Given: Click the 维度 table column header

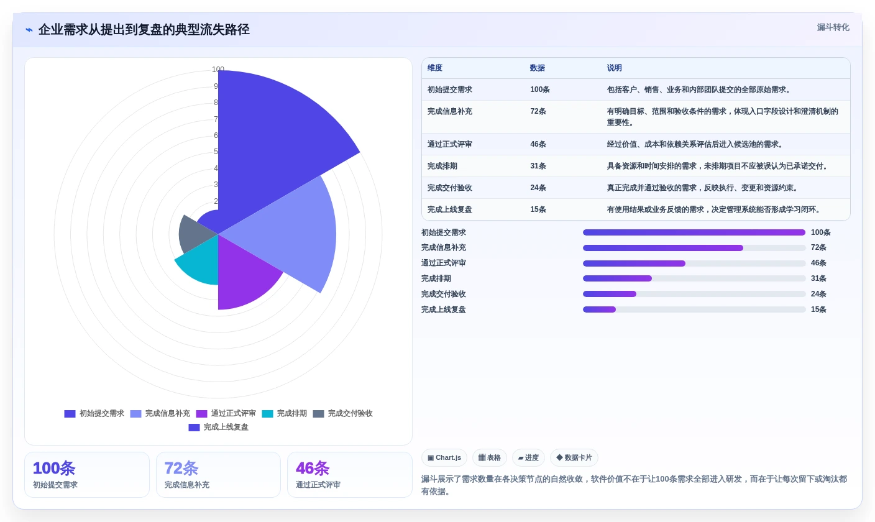Looking at the screenshot, I should coord(435,68).
